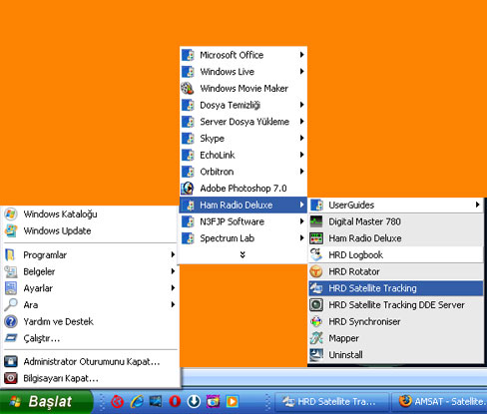Click the Administrator Oturumunu Kapat key icon

11,361
